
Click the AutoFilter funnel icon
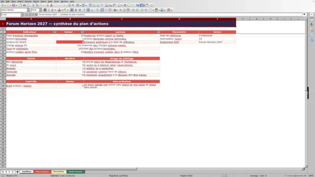click(102, 5)
